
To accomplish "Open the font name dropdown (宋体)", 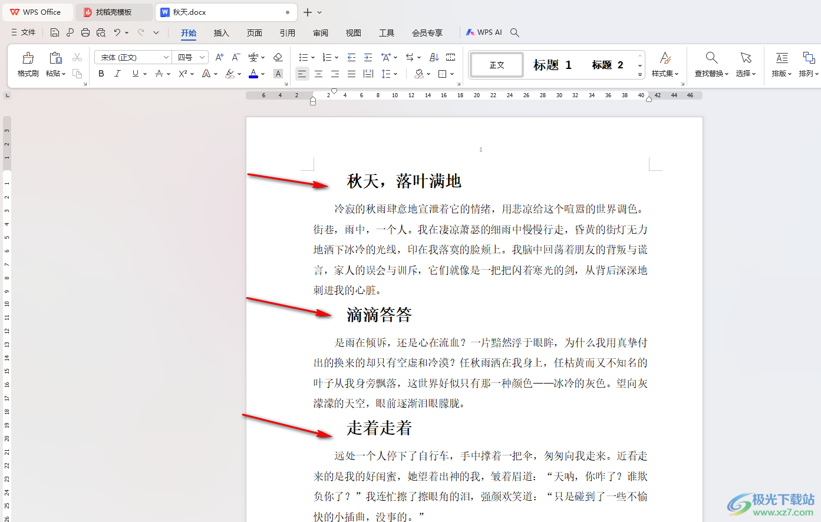I will coord(166,57).
